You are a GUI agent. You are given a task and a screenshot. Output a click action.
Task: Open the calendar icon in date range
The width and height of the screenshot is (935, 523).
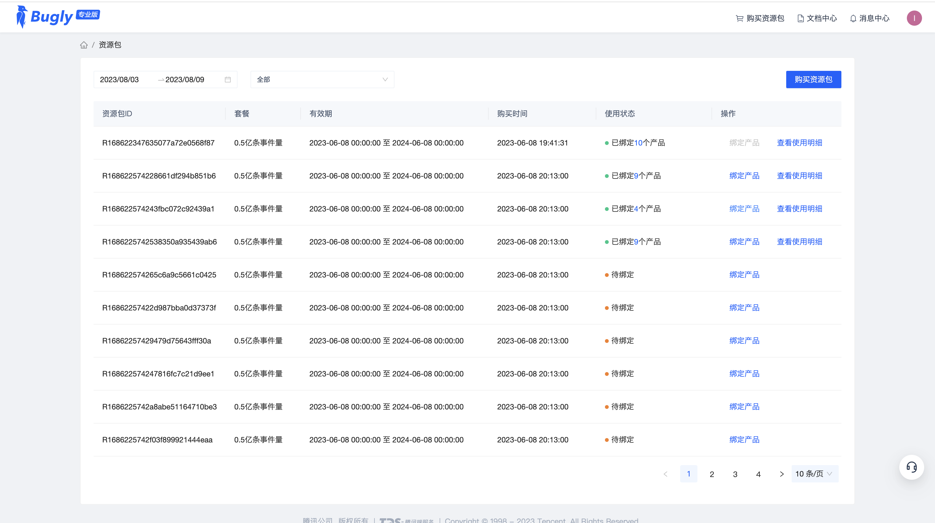coord(228,80)
